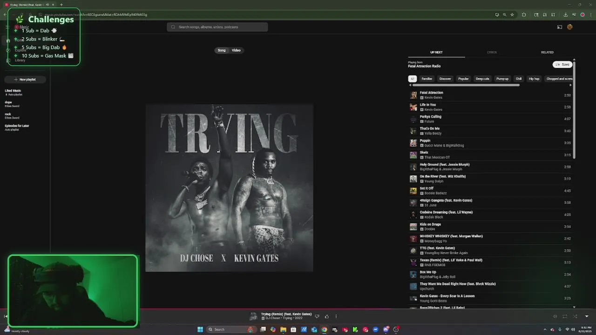
Task: Select the Chopped and screwed filter chip
Action: coord(559,79)
